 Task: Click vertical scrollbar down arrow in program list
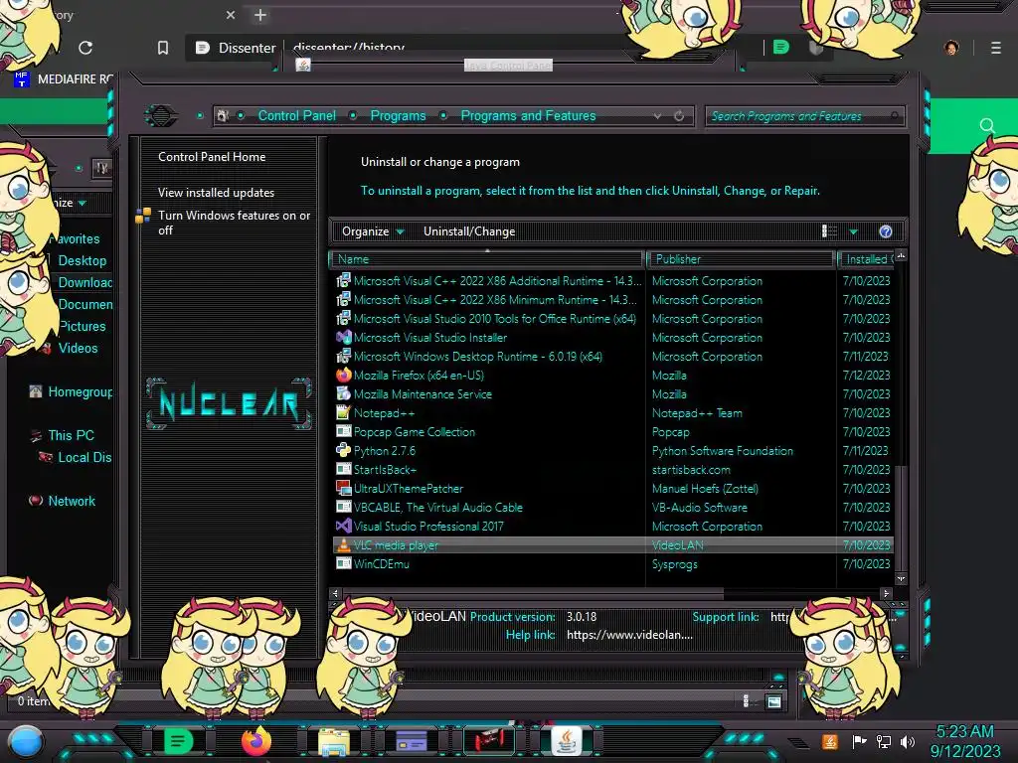[901, 578]
